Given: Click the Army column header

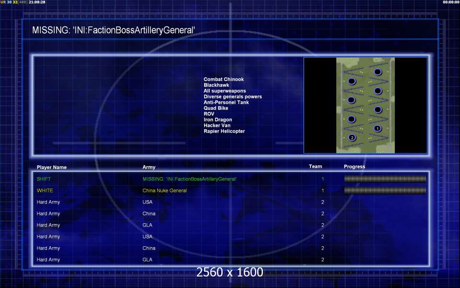Looking at the screenshot, I should (149, 167).
